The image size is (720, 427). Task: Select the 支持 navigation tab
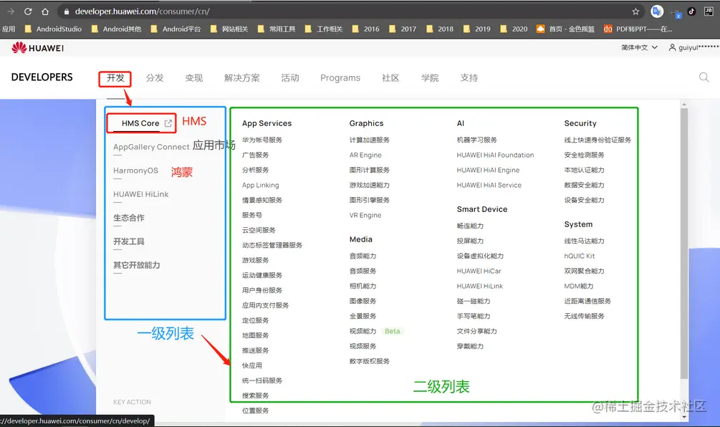click(469, 78)
